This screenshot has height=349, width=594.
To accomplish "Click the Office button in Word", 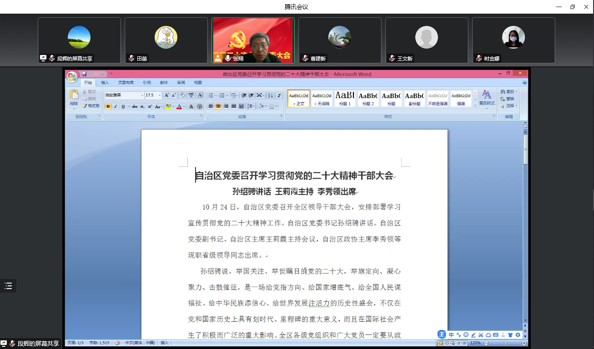I will point(72,77).
